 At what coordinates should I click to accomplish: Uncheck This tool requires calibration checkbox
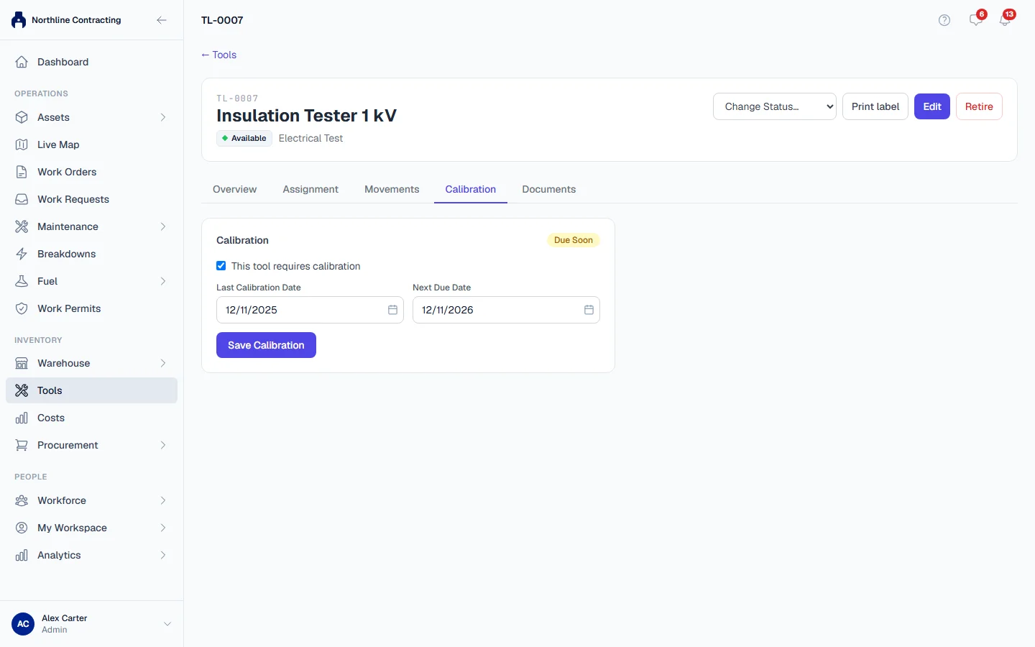[x=221, y=266]
